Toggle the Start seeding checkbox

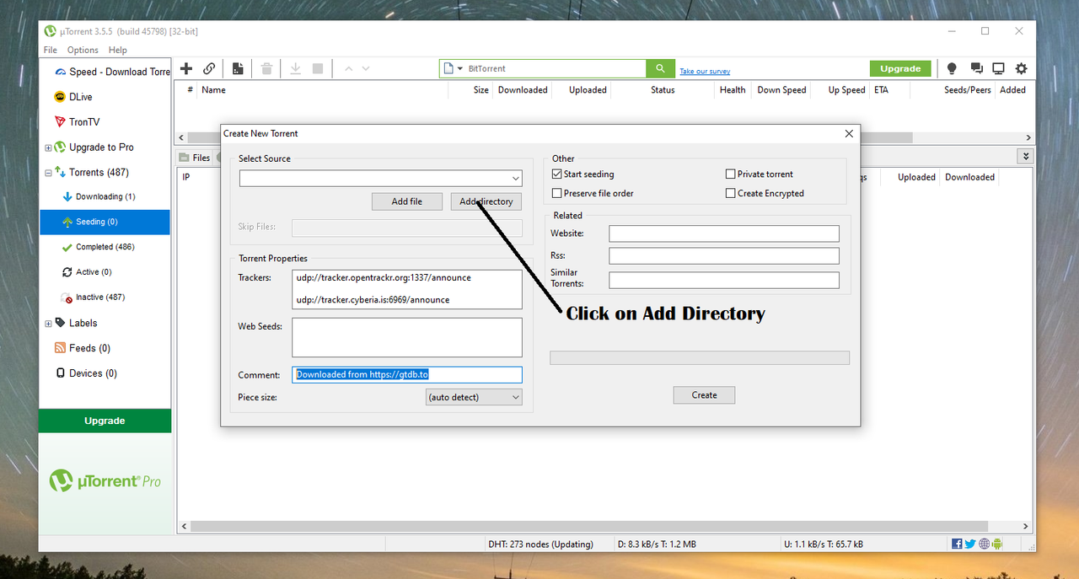coord(556,174)
